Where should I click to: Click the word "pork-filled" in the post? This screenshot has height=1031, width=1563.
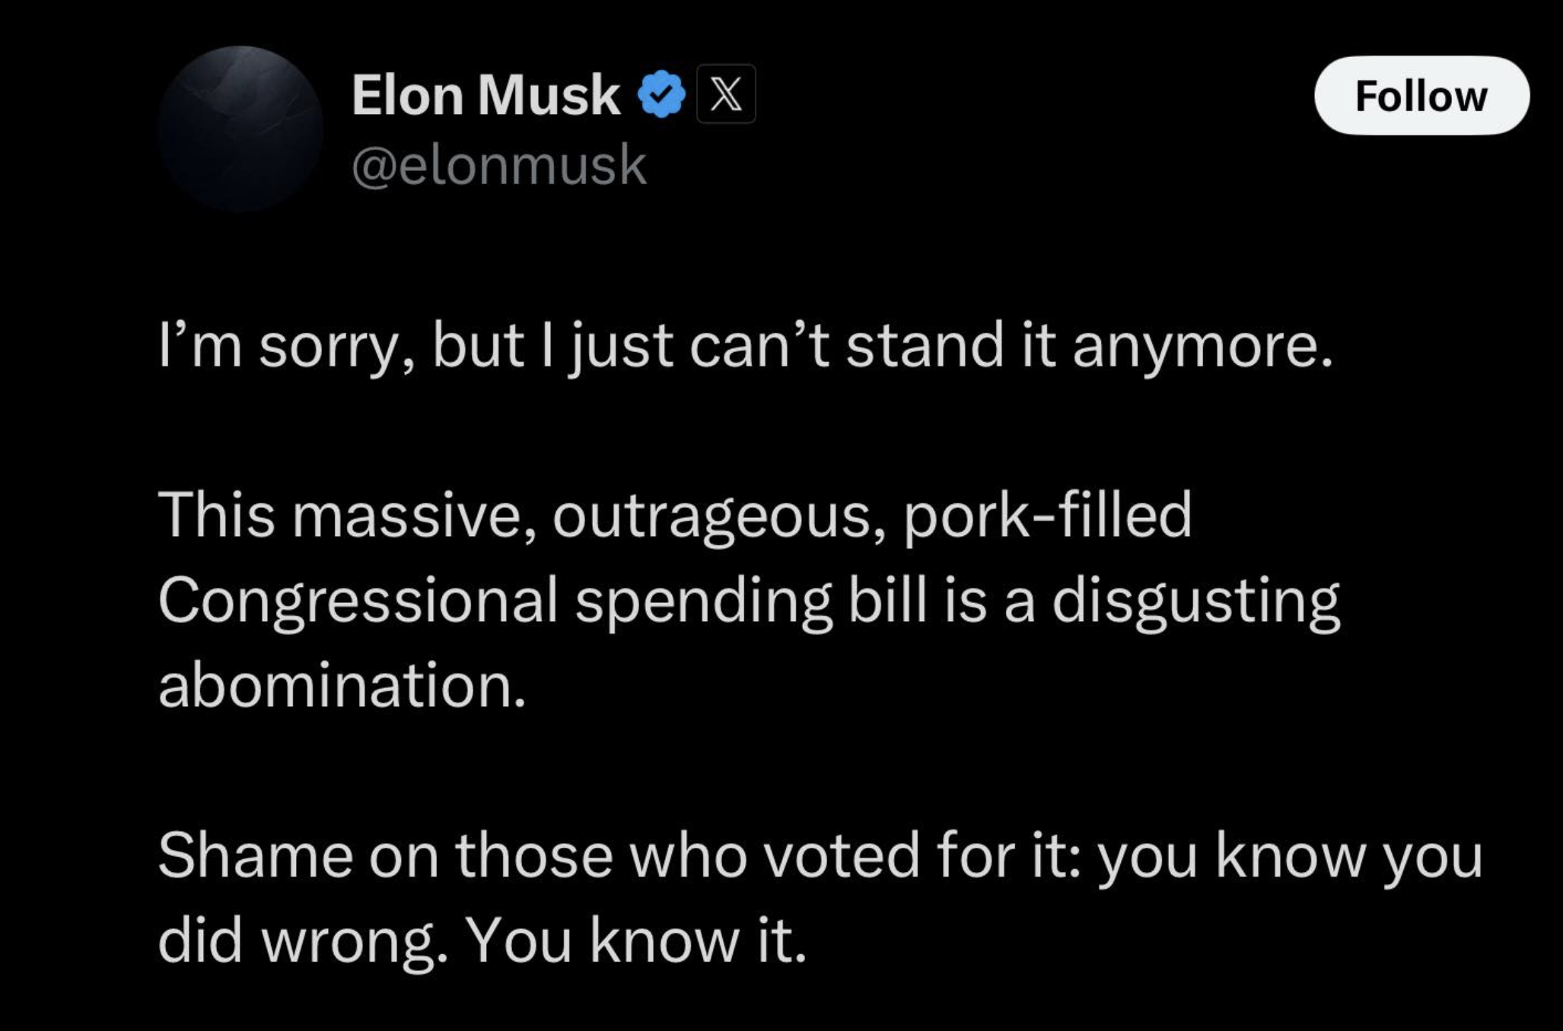tap(1048, 515)
